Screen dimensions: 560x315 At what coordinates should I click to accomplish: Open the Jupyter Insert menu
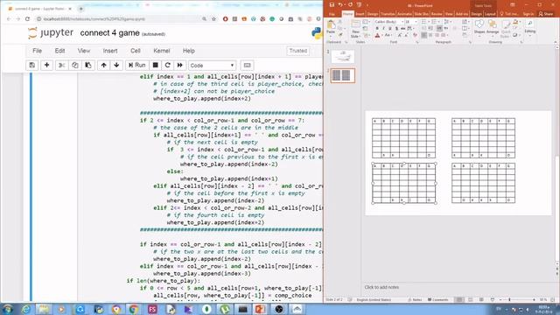click(110, 51)
